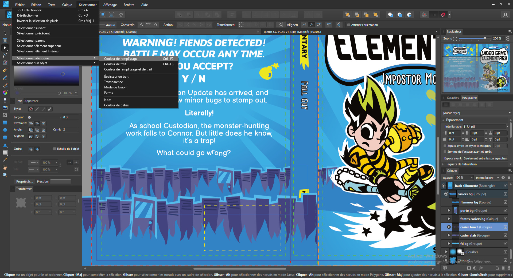Select the Zoom magnifier tool
The height and width of the screenshot is (278, 513).
5,175
